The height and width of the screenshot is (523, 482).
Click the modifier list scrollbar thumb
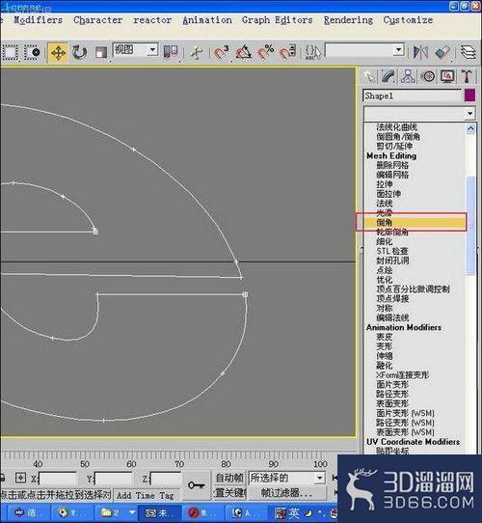(x=470, y=226)
